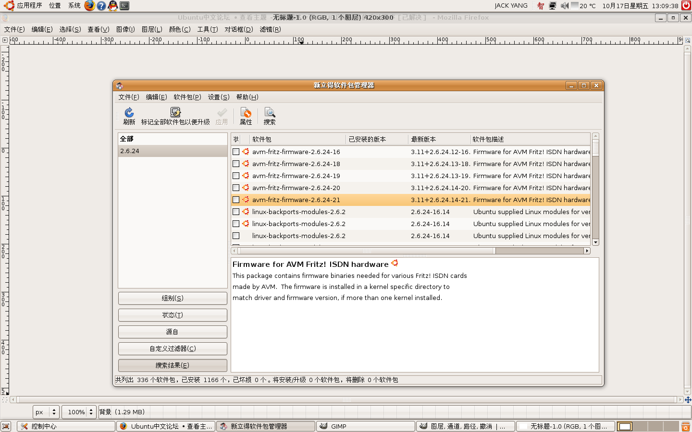692x432 pixels.
Task: Click Ubuntu icon beside description title
Action: 395,263
